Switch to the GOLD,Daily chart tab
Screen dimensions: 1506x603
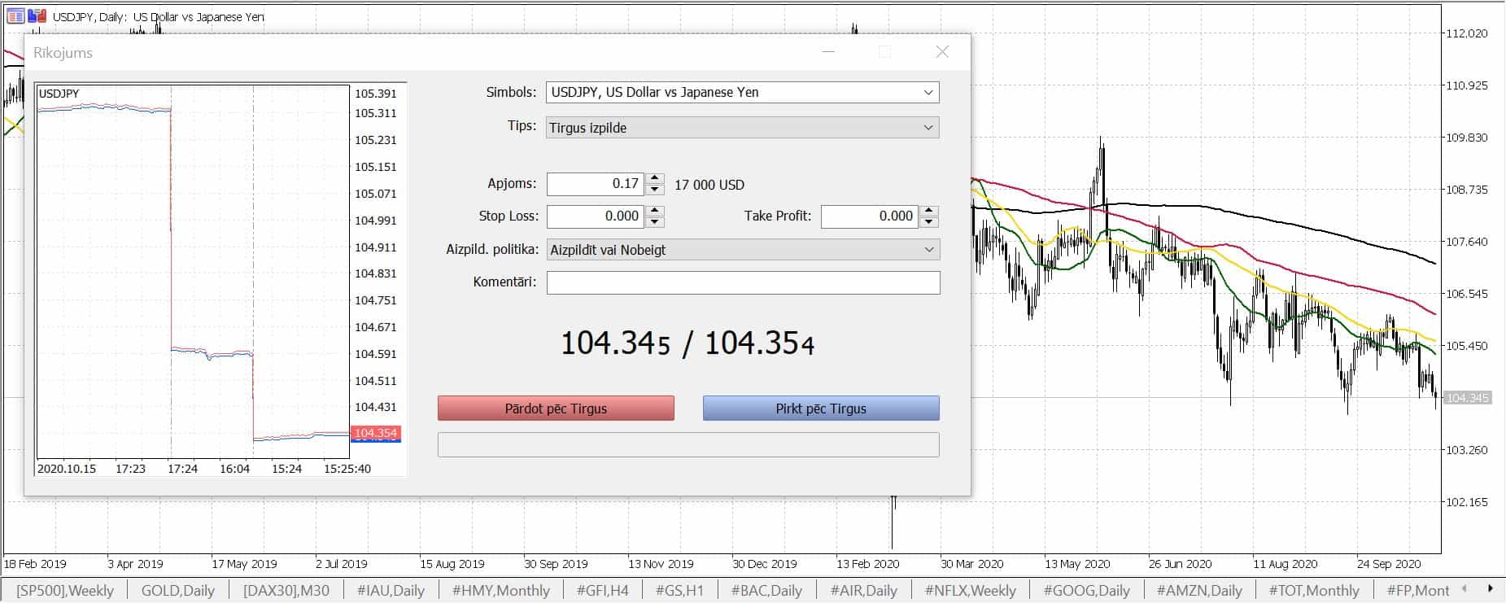click(x=177, y=591)
